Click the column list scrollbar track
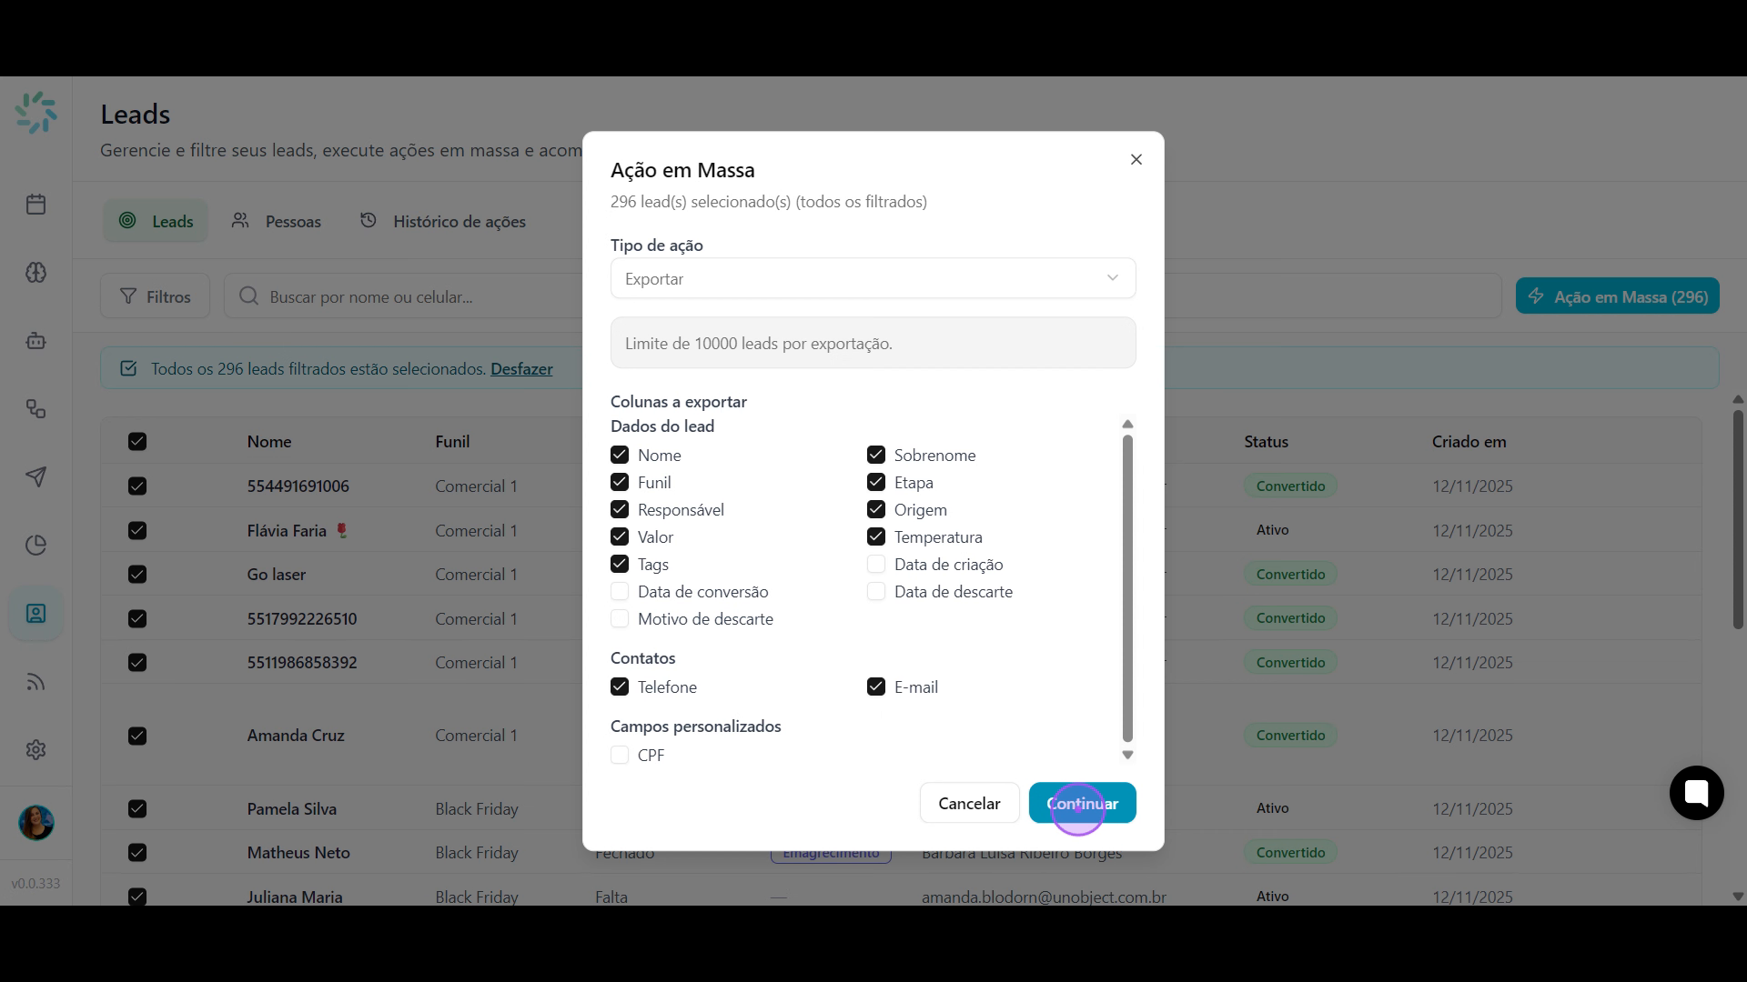The width and height of the screenshot is (1747, 982). click(x=1127, y=589)
